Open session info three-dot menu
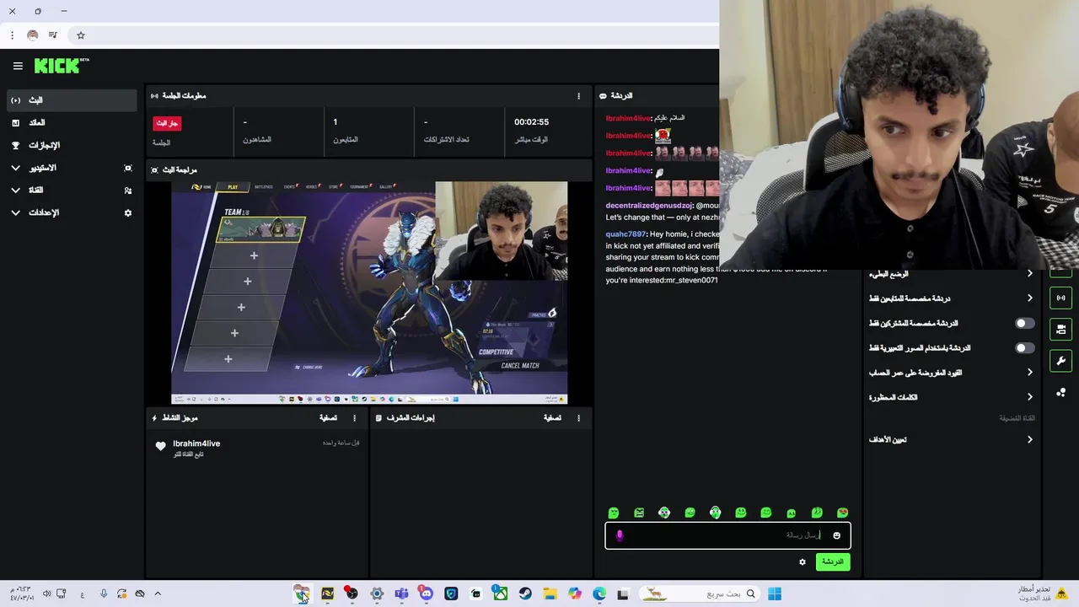This screenshot has height=607, width=1079. point(578,96)
